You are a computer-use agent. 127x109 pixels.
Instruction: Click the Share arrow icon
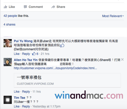pos(53,7)
